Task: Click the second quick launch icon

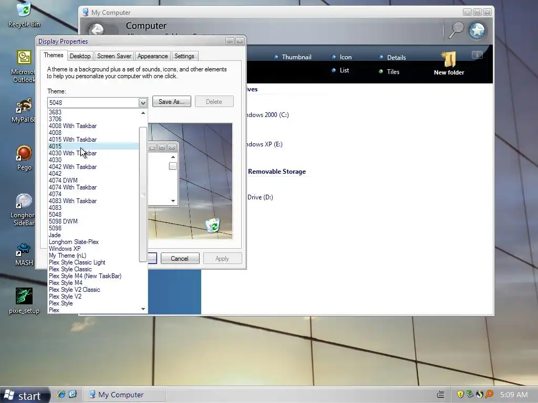Action: click(73, 394)
